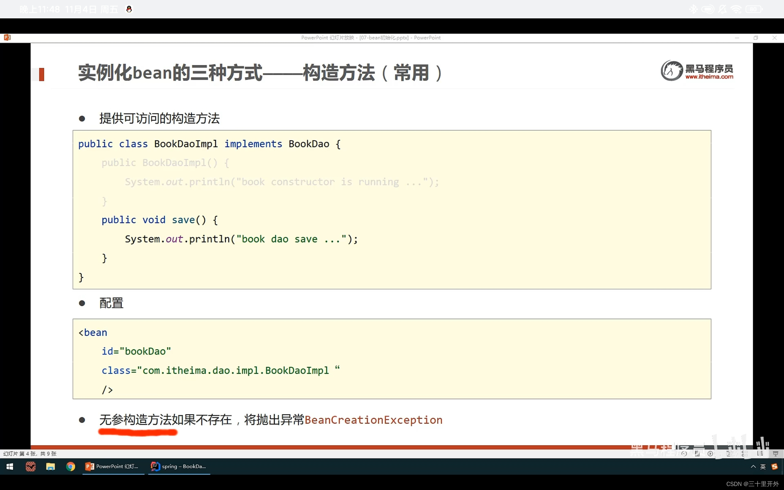Tap the Bluetooth icon in the top status bar

tap(693, 9)
